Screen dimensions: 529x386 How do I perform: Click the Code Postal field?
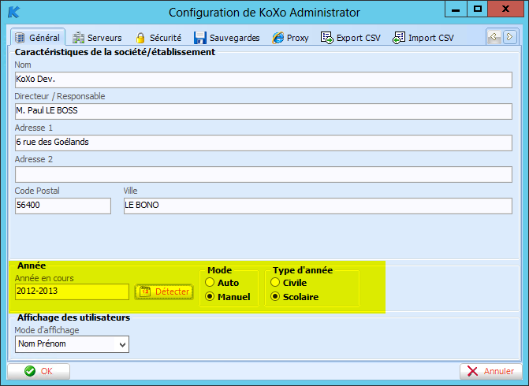[63, 206]
